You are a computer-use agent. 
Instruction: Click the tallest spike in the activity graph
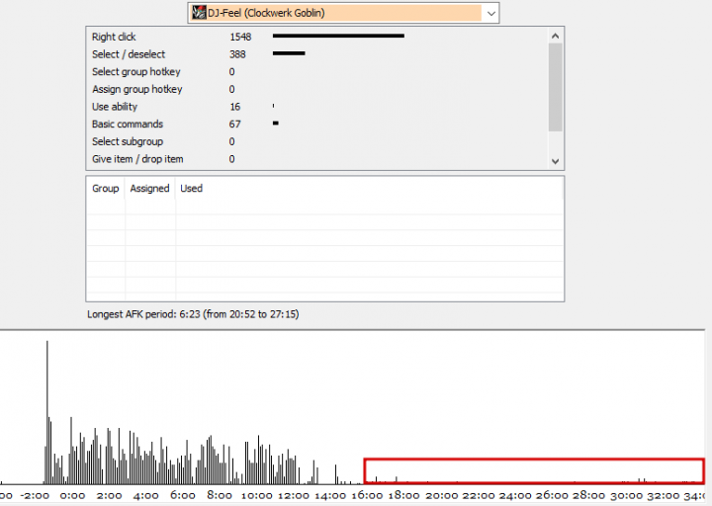[47, 412]
